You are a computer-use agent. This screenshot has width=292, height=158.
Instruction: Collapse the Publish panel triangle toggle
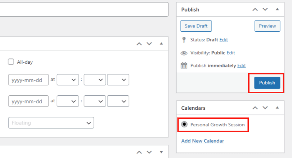coord(277,9)
